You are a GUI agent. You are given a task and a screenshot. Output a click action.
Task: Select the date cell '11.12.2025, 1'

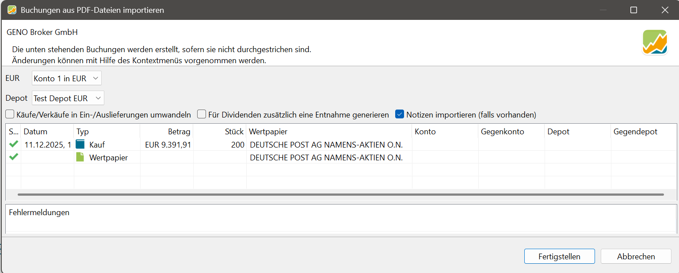pos(48,144)
